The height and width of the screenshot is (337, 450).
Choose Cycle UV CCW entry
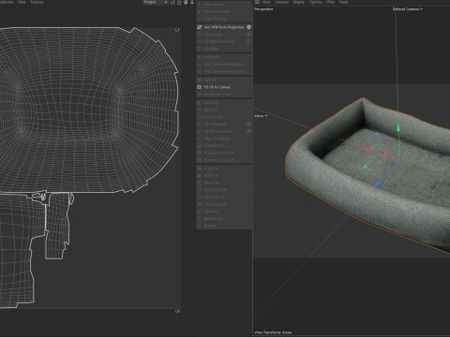point(224,190)
